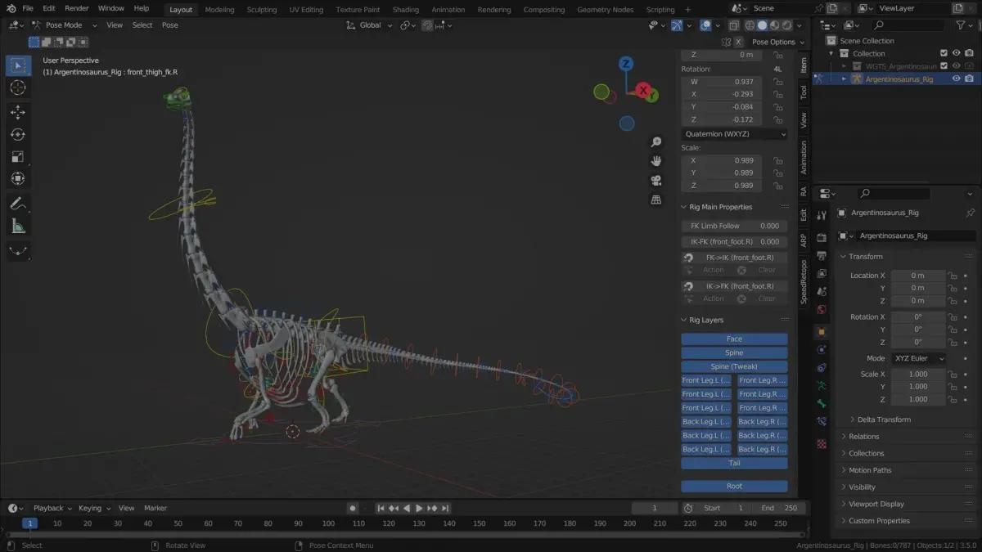Select the Measure tool
Screen dimensions: 982x552
18,226
